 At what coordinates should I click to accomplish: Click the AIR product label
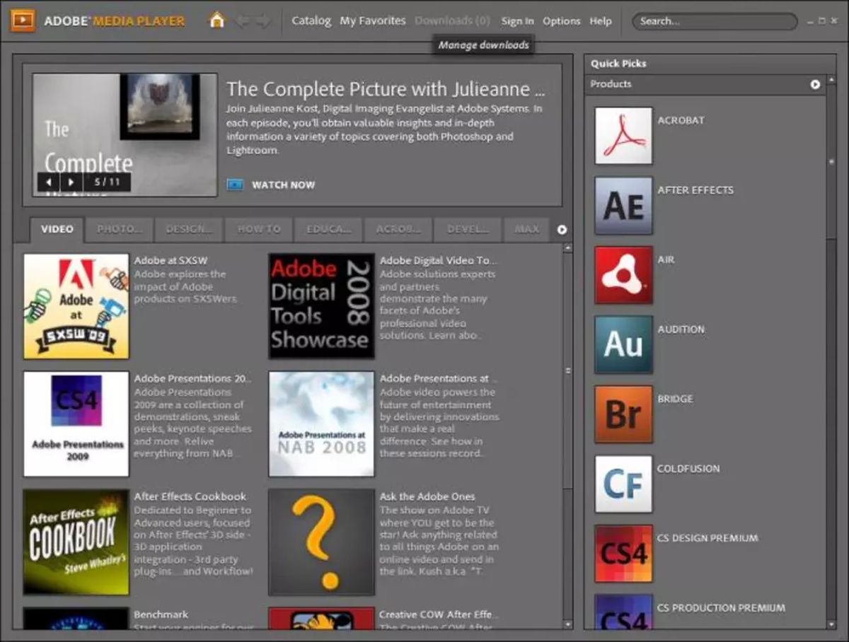coord(666,259)
